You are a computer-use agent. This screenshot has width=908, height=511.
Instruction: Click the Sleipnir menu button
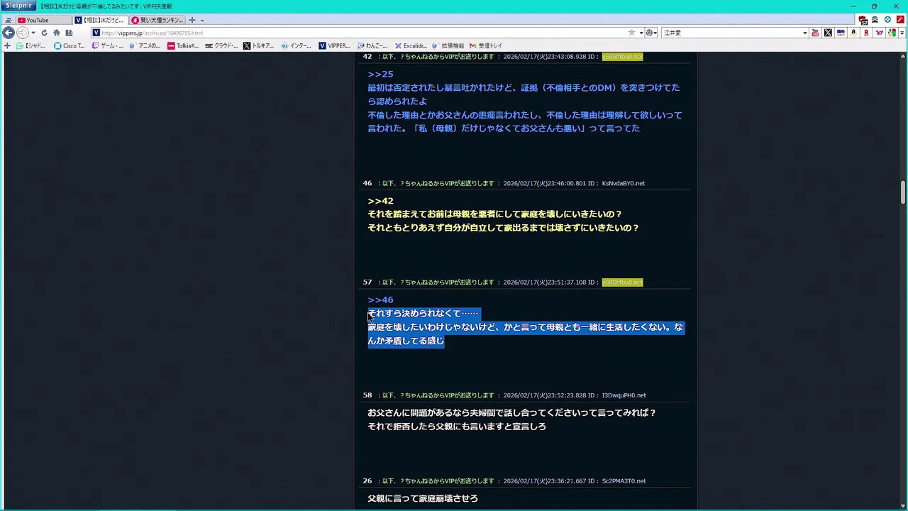[19, 6]
